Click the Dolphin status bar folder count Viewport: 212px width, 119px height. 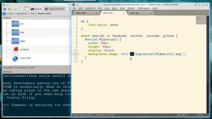[18, 67]
